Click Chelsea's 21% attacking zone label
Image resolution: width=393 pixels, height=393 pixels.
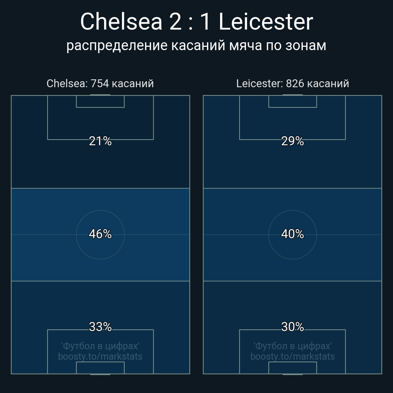tap(100, 141)
